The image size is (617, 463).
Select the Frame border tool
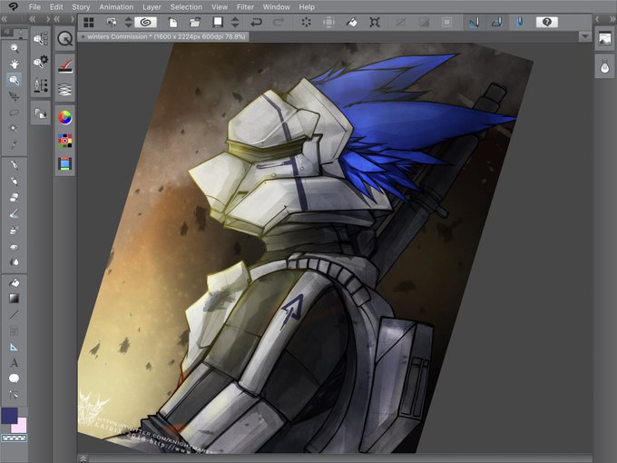click(15, 330)
